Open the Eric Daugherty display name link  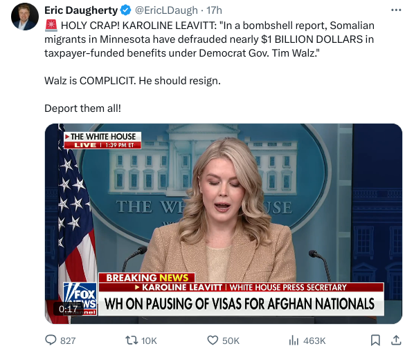pyautogui.click(x=81, y=10)
